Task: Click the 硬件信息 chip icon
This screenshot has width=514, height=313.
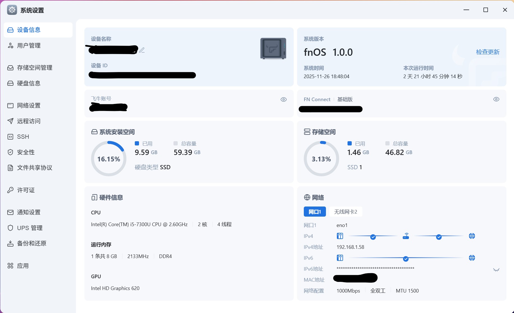Action: tap(94, 198)
